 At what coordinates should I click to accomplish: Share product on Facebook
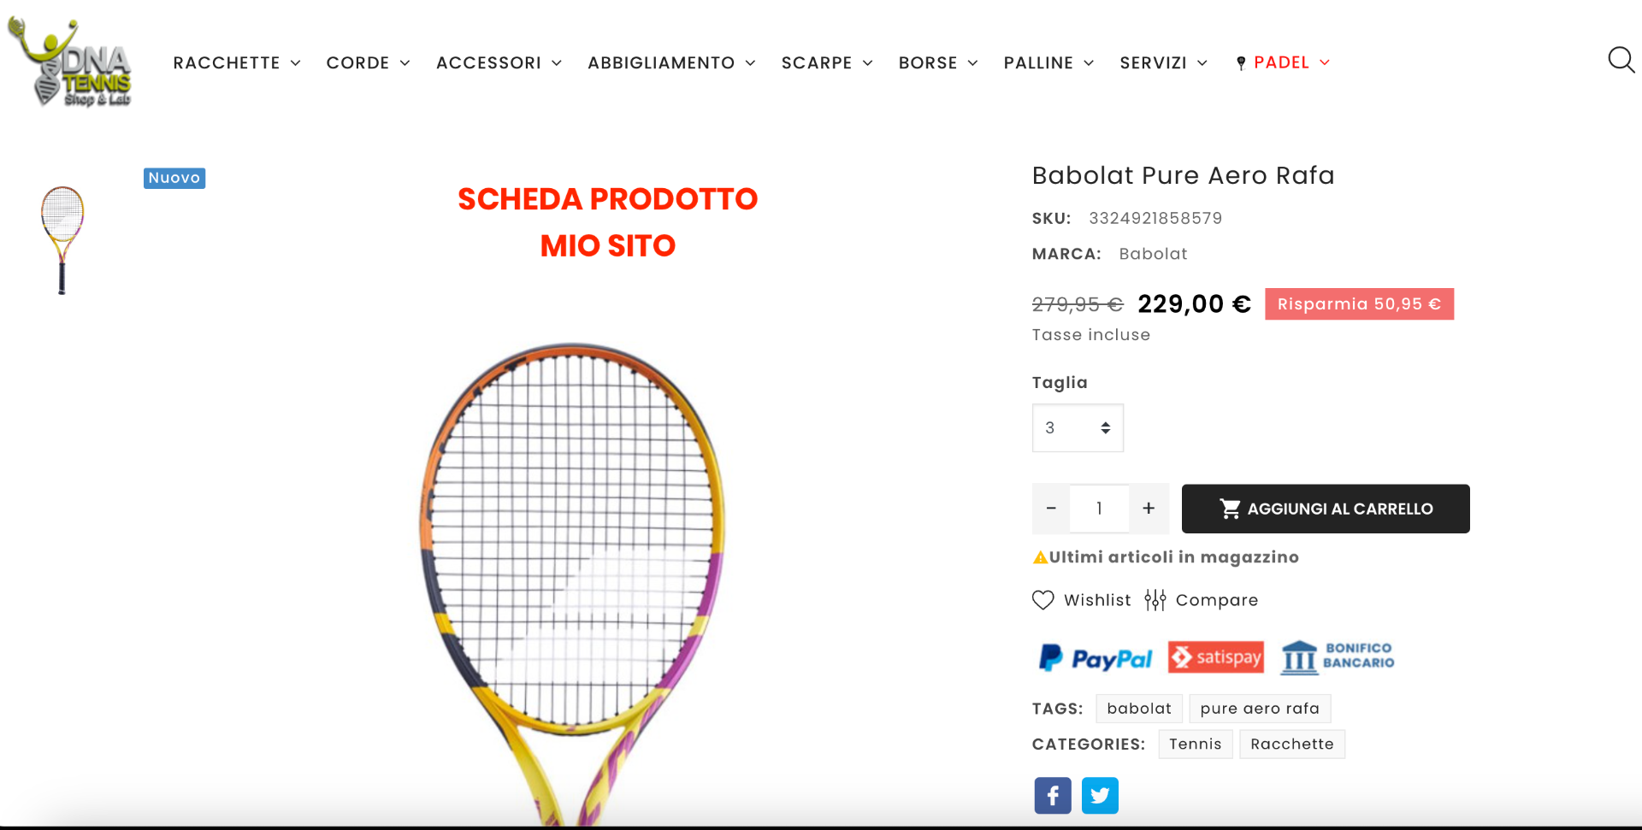tap(1053, 796)
